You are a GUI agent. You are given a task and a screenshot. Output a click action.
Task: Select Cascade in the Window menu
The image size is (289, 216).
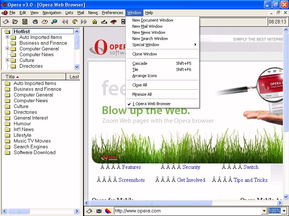pyautogui.click(x=163, y=63)
